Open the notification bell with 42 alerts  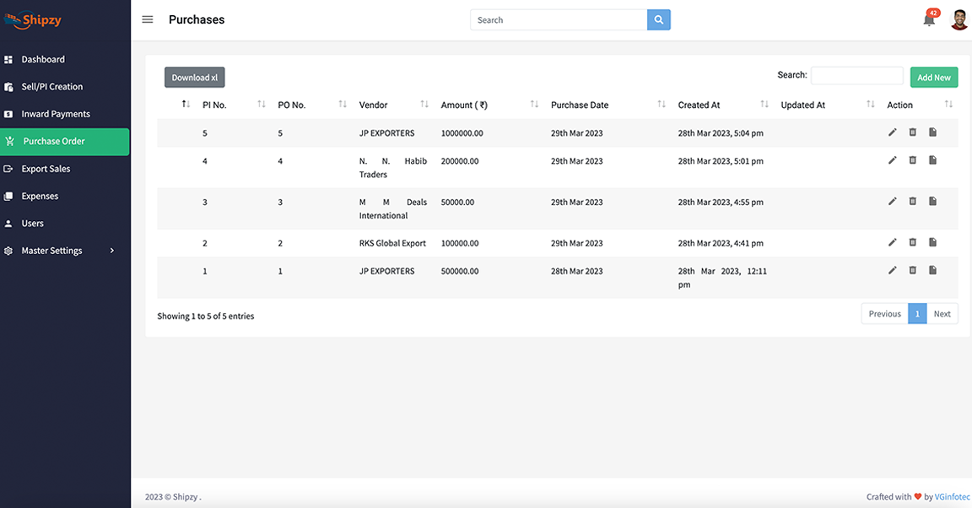(x=928, y=19)
